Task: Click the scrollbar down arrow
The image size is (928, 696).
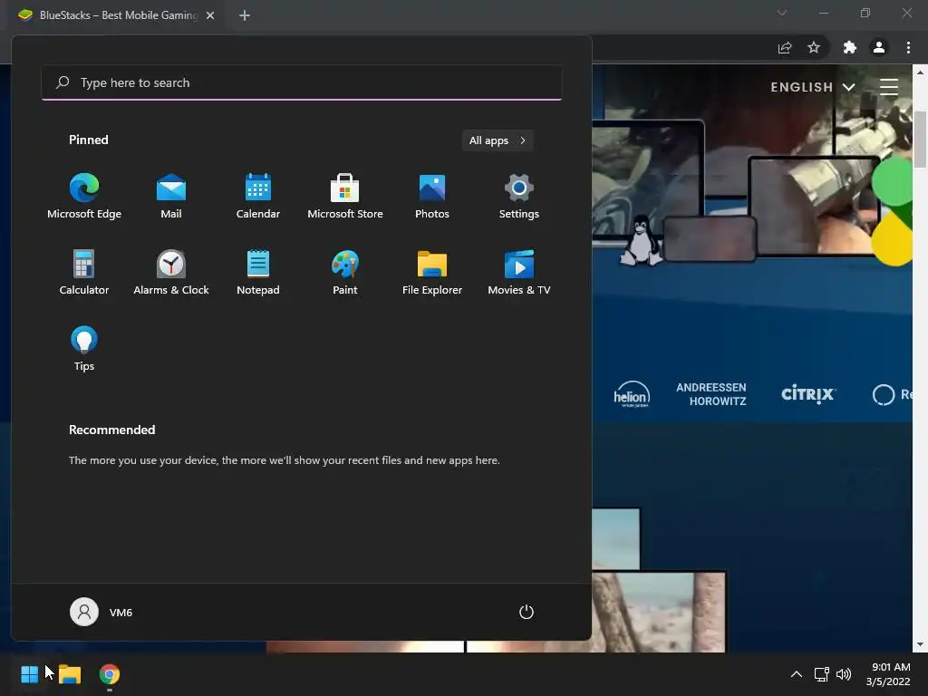Action: click(920, 644)
